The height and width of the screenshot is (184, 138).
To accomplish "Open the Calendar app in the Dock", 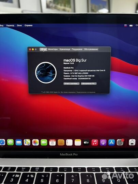I will [x=52, y=142].
